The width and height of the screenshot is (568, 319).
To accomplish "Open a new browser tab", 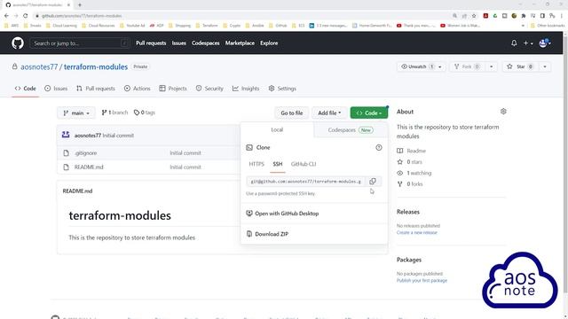I will pyautogui.click(x=80, y=4).
